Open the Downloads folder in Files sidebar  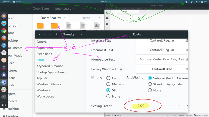click(x=14, y=56)
